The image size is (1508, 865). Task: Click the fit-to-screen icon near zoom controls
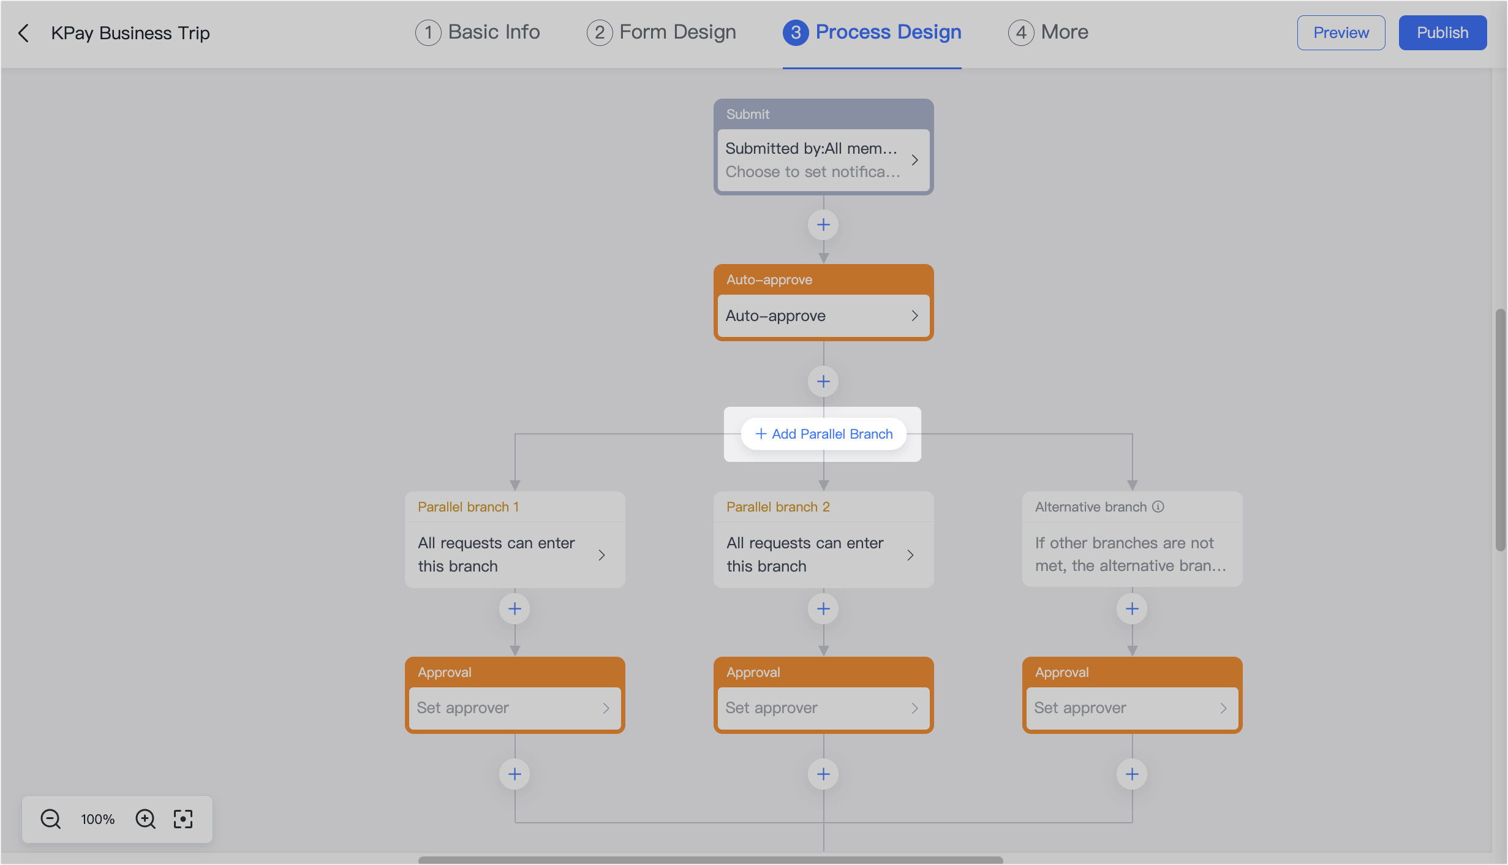[x=183, y=819]
